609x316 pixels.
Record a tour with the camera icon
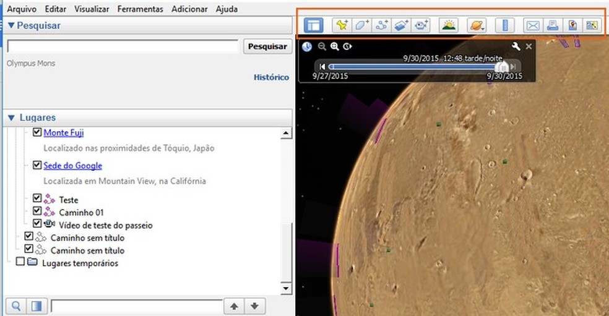[421, 25]
